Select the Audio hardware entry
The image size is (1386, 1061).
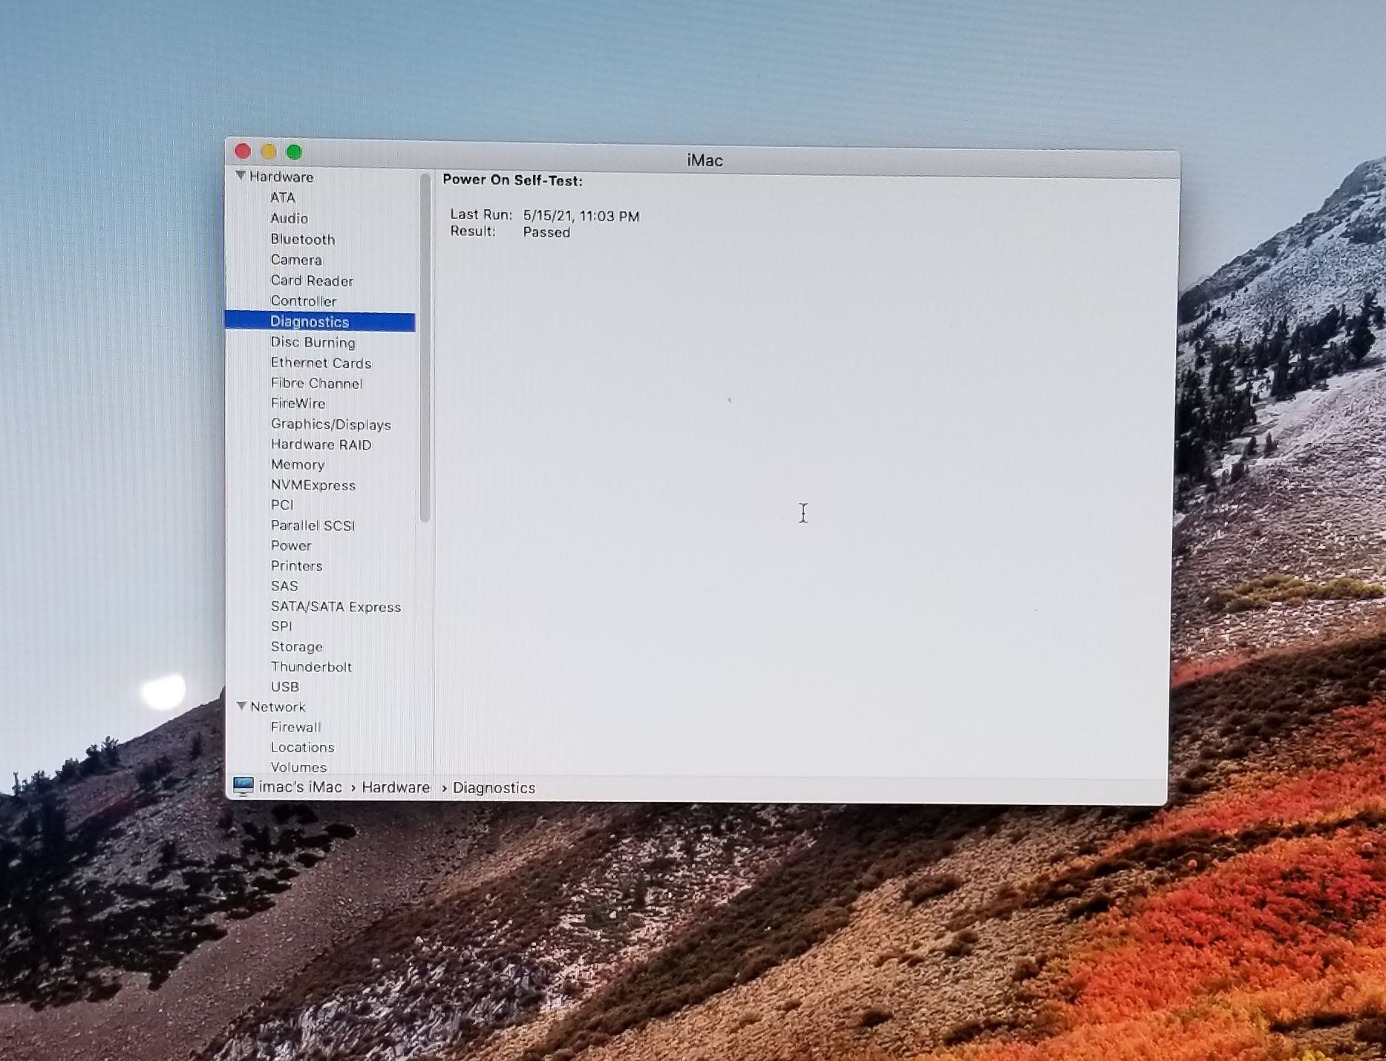(289, 218)
